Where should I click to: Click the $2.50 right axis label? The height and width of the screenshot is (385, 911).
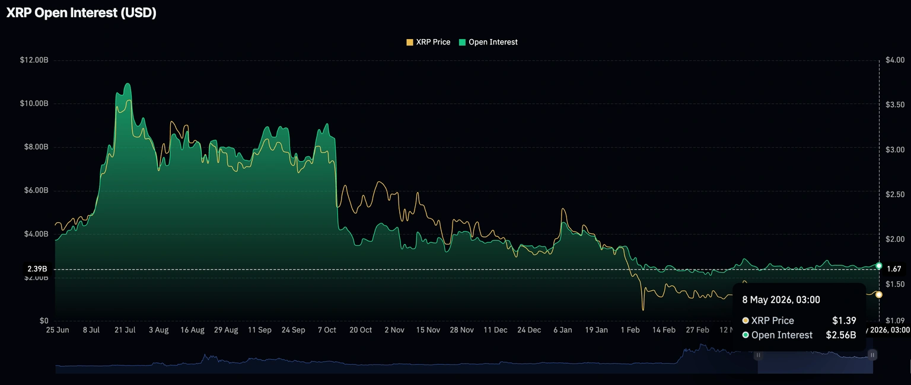pyautogui.click(x=895, y=194)
